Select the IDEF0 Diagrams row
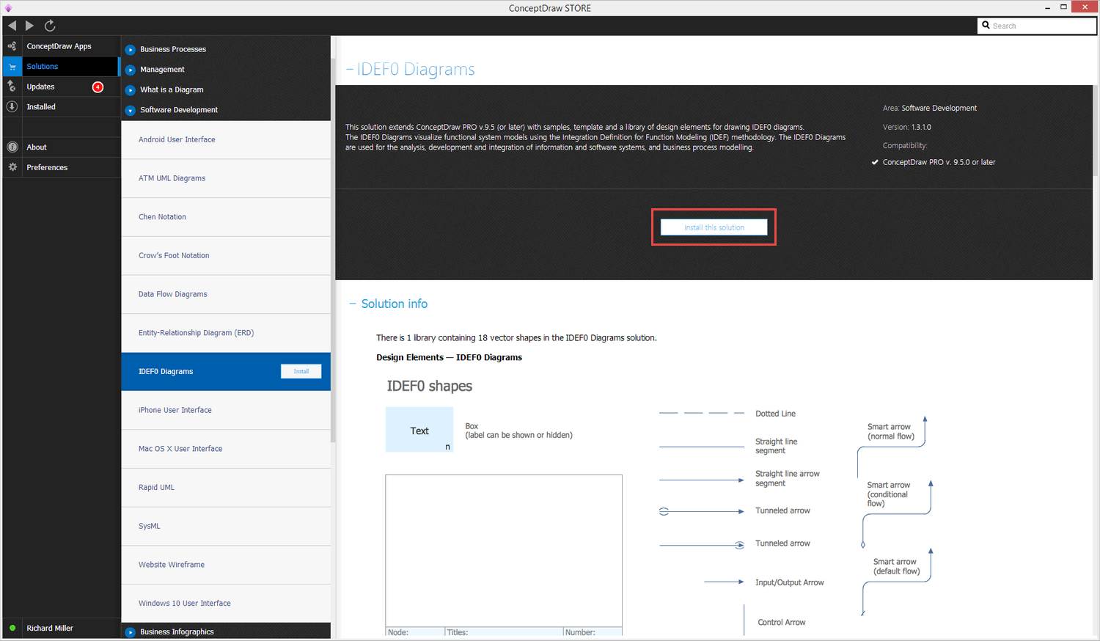The height and width of the screenshot is (641, 1100). pos(226,372)
